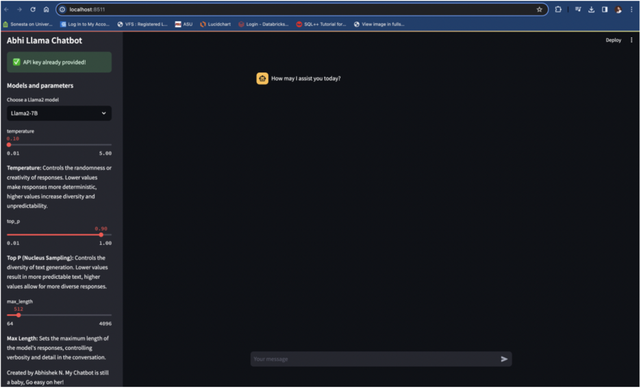The image size is (641, 389).
Task: Click the temperature slider handle
Action: [9, 145]
